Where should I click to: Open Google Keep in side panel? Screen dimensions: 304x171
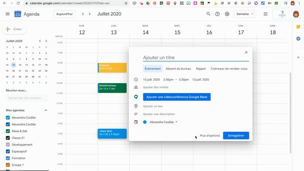(298, 27)
